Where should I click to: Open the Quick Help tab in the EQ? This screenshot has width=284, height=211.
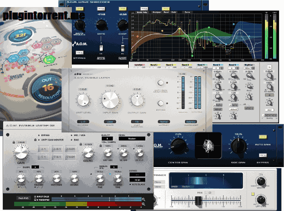coord(142,12)
